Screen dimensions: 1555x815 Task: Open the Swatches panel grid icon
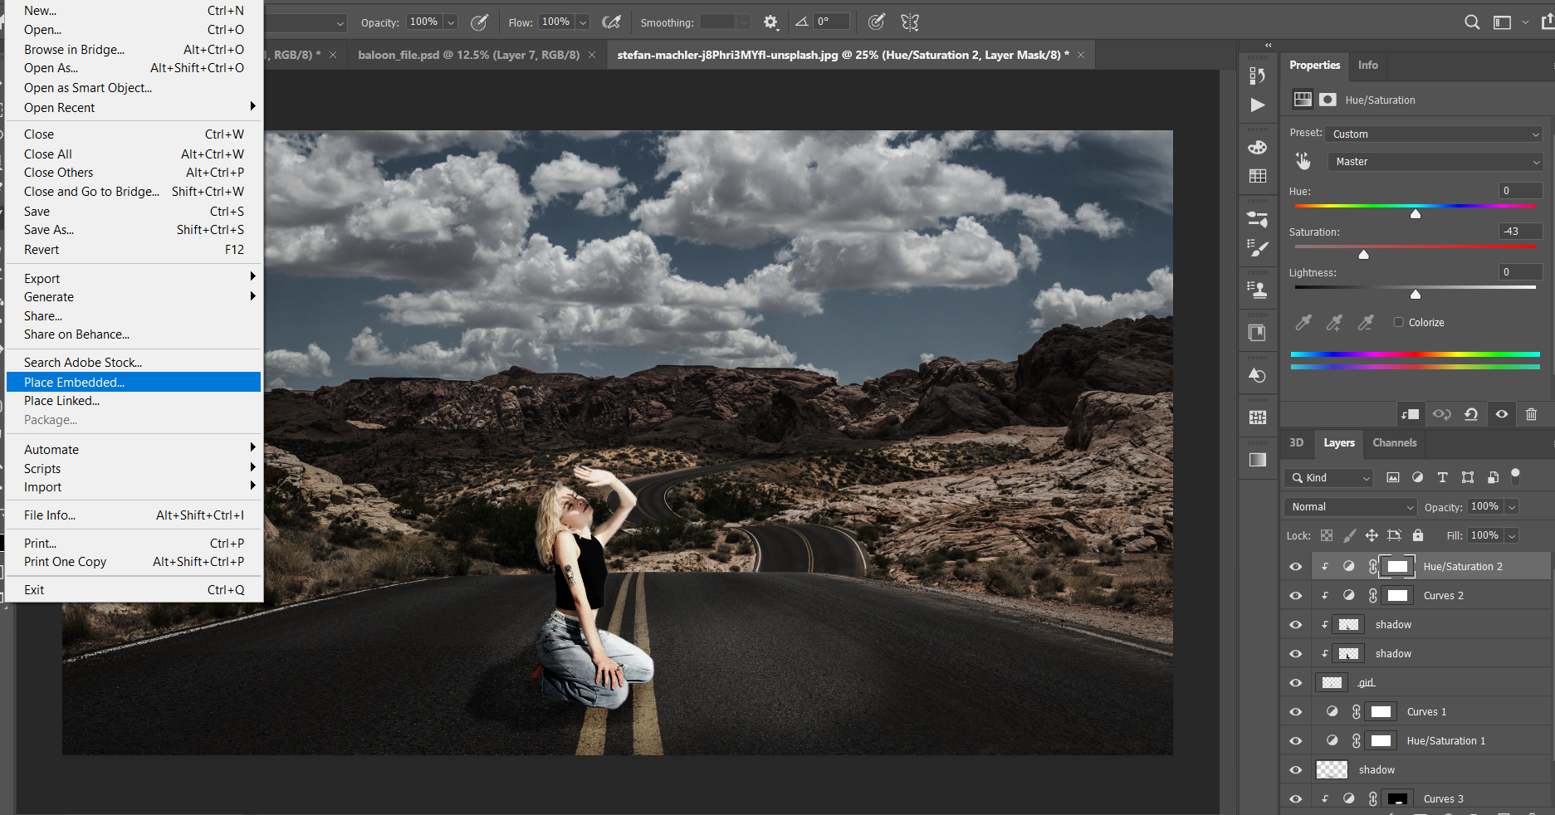click(x=1258, y=176)
